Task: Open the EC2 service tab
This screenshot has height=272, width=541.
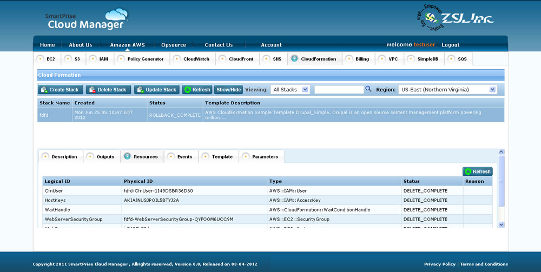Action: (x=47, y=59)
